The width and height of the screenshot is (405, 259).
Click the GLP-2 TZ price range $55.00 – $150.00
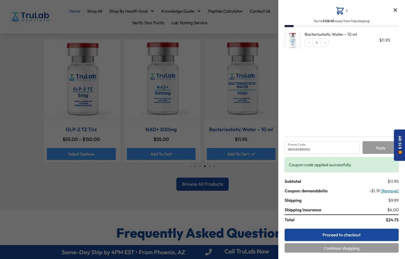[x=81, y=139]
